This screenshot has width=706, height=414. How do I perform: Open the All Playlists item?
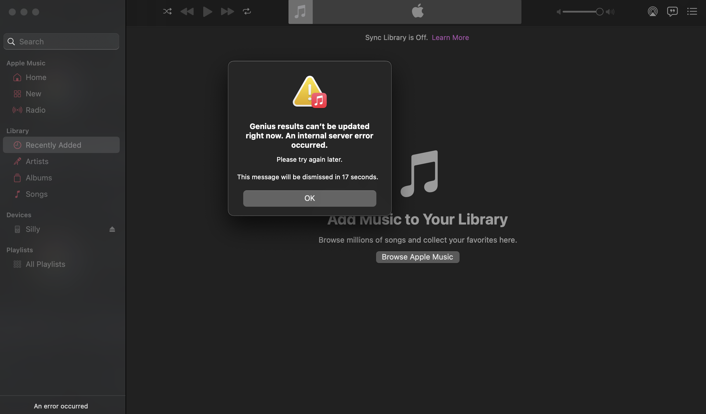click(45, 264)
